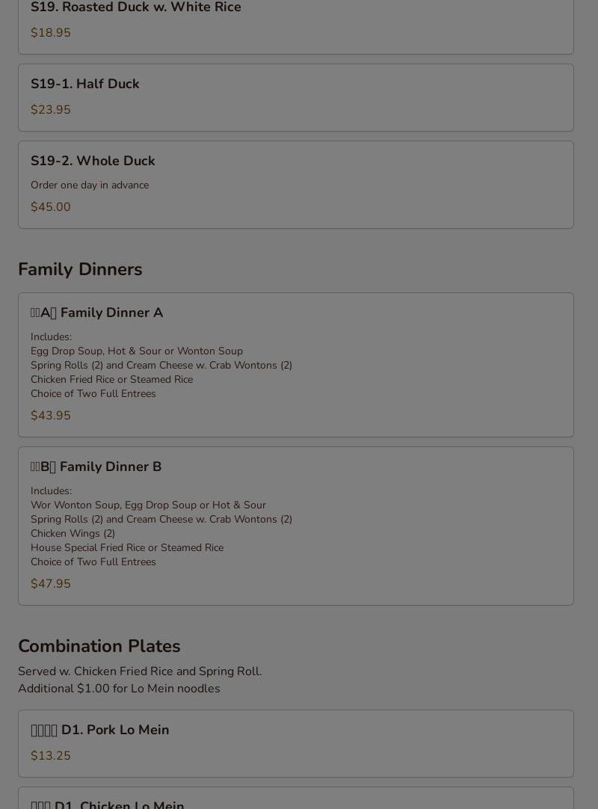Select the Family Dinner B card

[296, 526]
